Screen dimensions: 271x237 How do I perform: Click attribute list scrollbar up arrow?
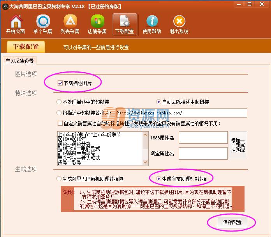(x=145, y=135)
